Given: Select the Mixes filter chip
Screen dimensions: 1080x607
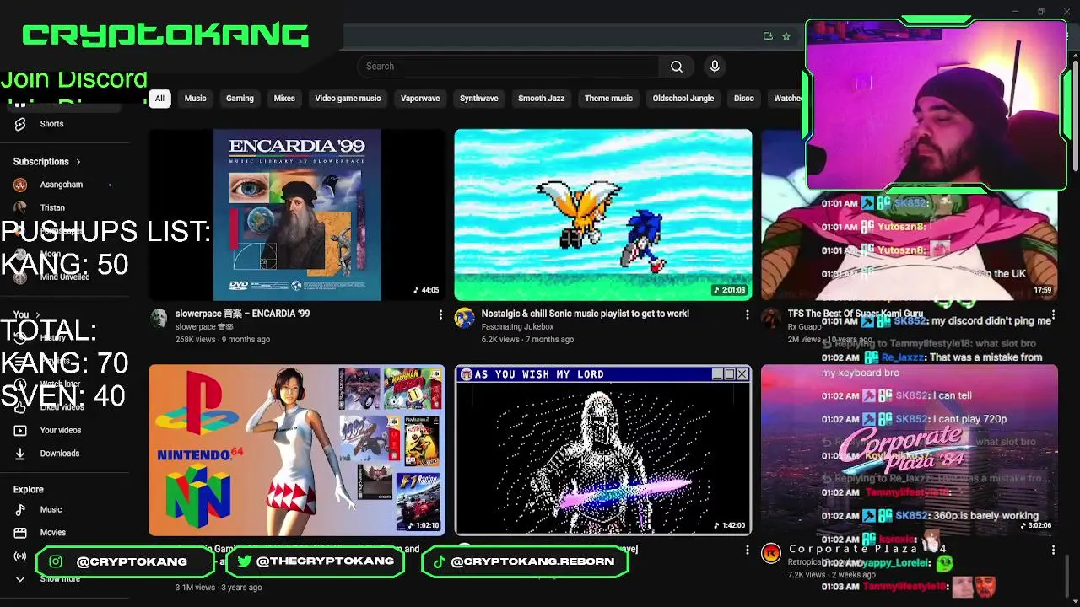Looking at the screenshot, I should click(284, 99).
